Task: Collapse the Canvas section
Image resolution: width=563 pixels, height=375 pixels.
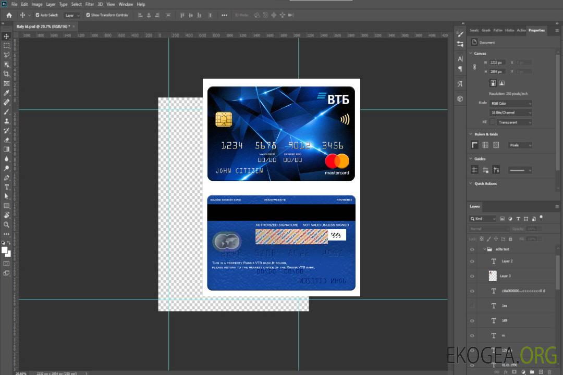Action: [471, 53]
